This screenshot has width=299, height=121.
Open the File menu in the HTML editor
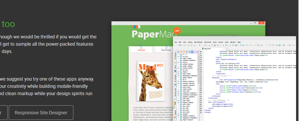(176, 42)
